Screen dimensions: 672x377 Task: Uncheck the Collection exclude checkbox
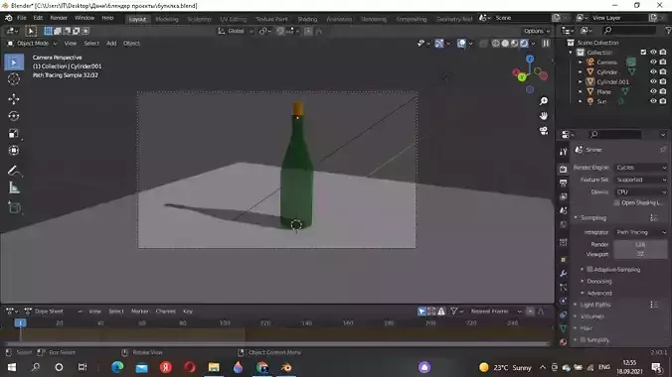(643, 53)
